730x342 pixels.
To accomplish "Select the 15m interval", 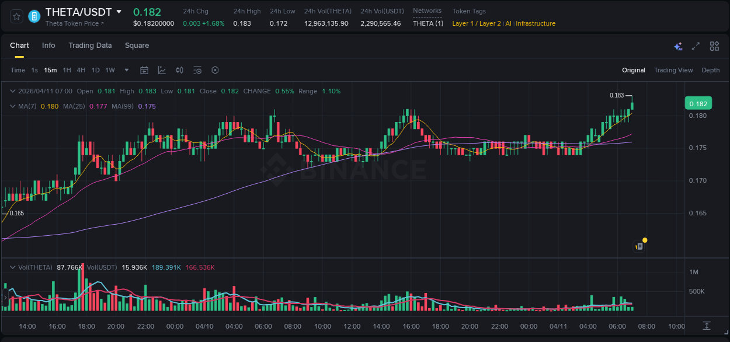I will click(x=50, y=70).
